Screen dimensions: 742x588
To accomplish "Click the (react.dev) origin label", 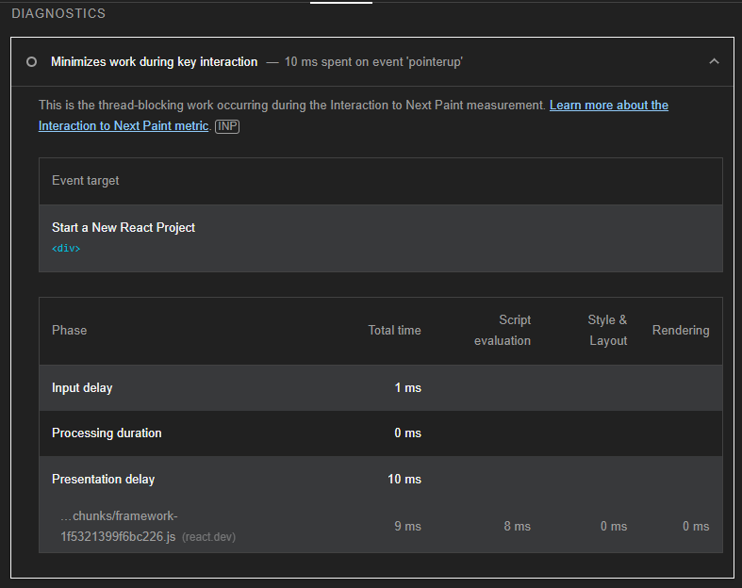I will click(208, 537).
